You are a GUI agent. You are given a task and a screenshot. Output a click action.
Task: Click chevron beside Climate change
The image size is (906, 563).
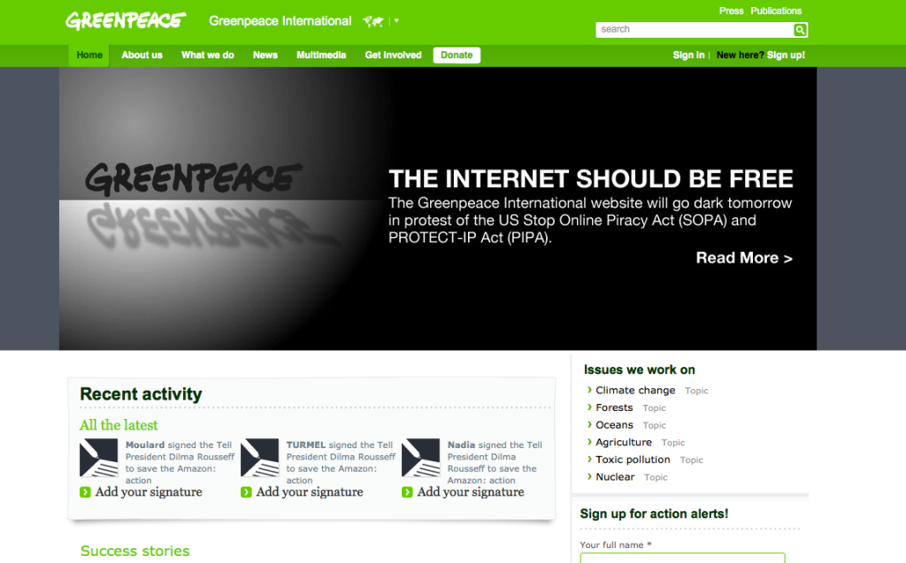coord(589,390)
